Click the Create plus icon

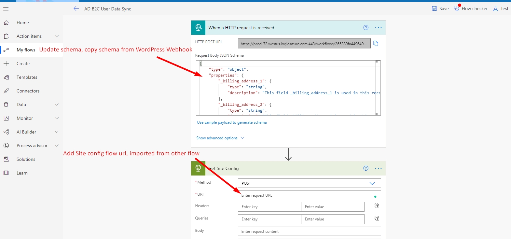click(x=6, y=63)
